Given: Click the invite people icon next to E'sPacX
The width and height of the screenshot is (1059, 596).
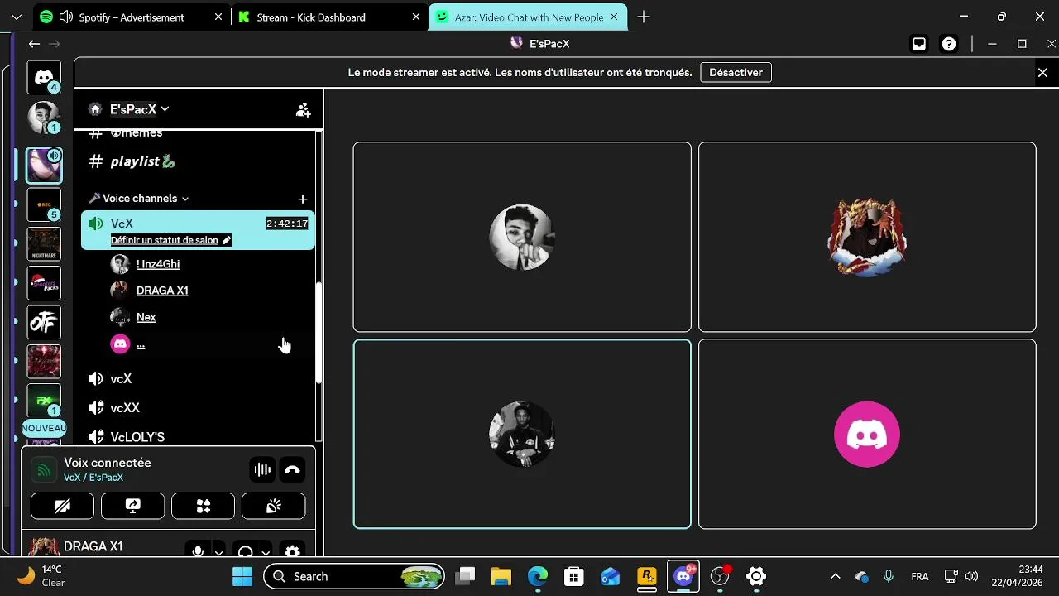Looking at the screenshot, I should [303, 109].
